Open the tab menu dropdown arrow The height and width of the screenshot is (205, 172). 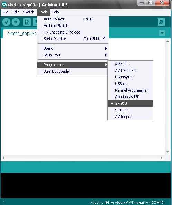162,33
